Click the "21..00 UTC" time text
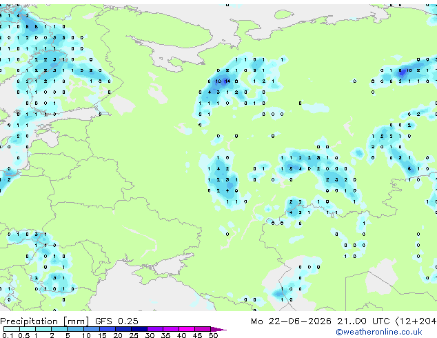 click(363, 321)
